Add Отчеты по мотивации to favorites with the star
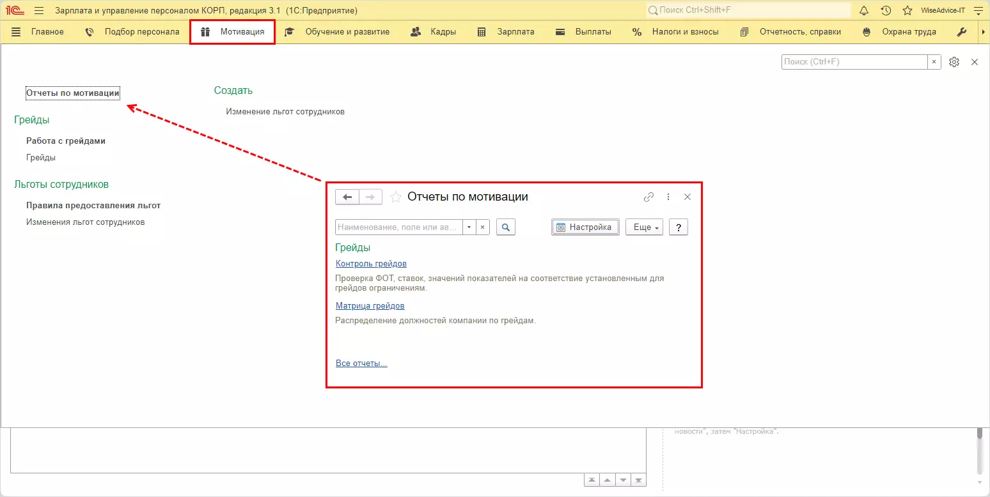 (x=396, y=197)
